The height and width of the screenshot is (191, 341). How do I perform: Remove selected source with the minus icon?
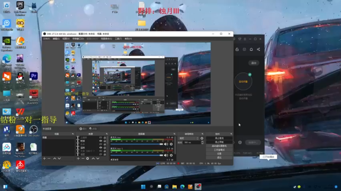click(x=83, y=158)
